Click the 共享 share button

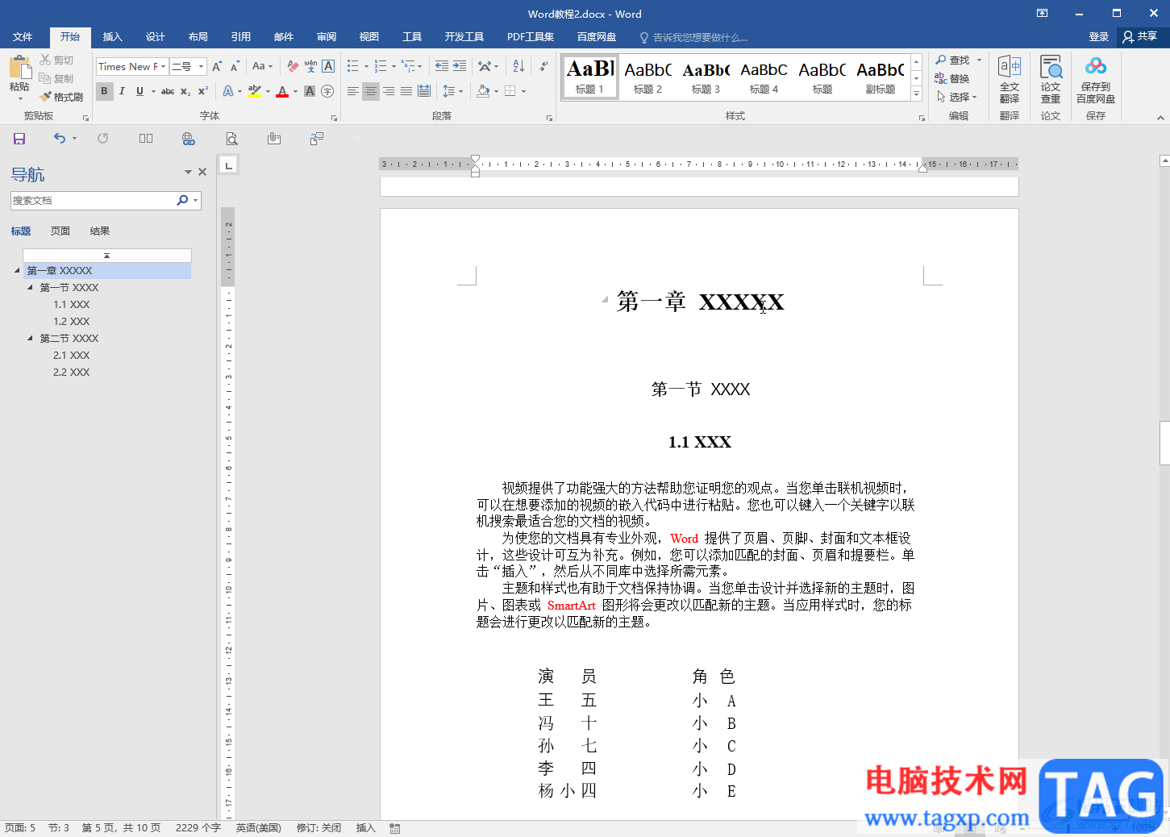(x=1140, y=36)
